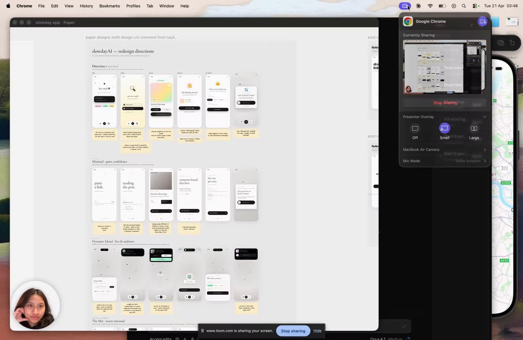
Task: Click the Currently Sharing preview thumbnail
Action: (444, 67)
